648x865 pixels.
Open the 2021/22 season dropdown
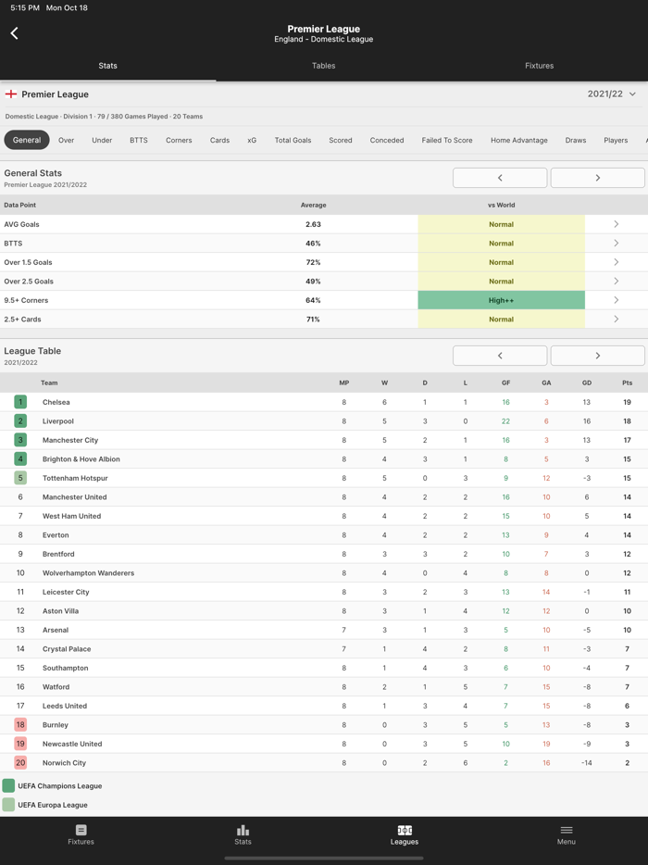[x=612, y=94]
